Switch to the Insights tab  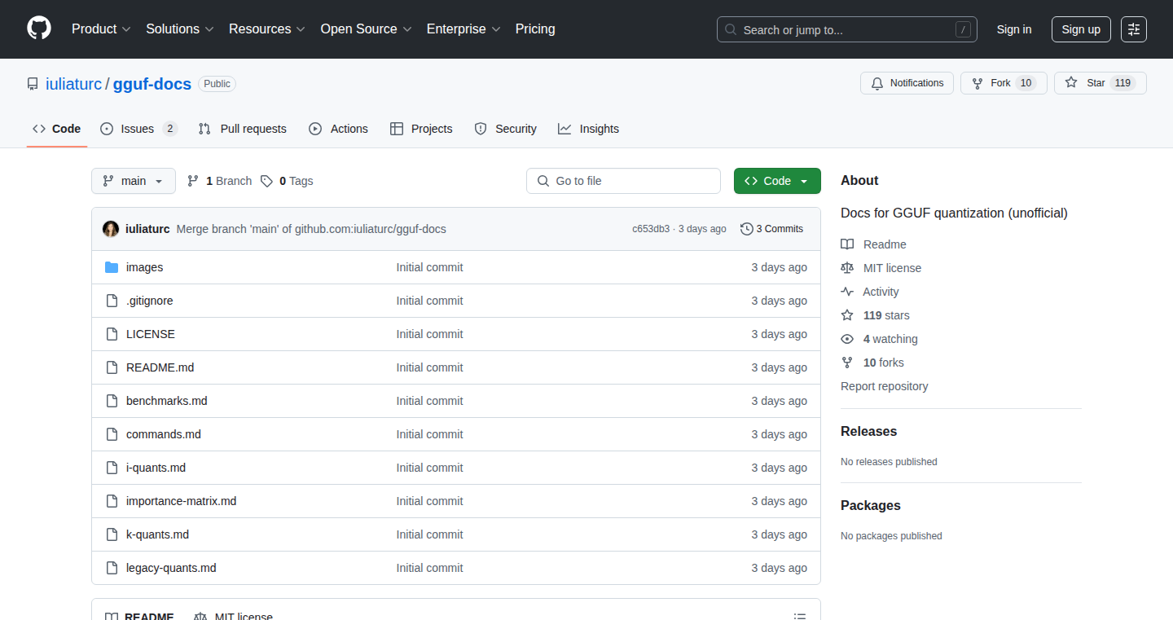coord(588,129)
